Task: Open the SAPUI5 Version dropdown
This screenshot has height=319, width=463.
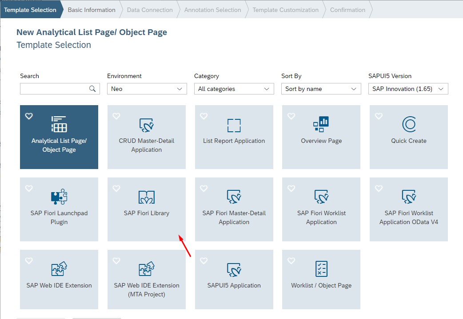Action: (x=408, y=89)
